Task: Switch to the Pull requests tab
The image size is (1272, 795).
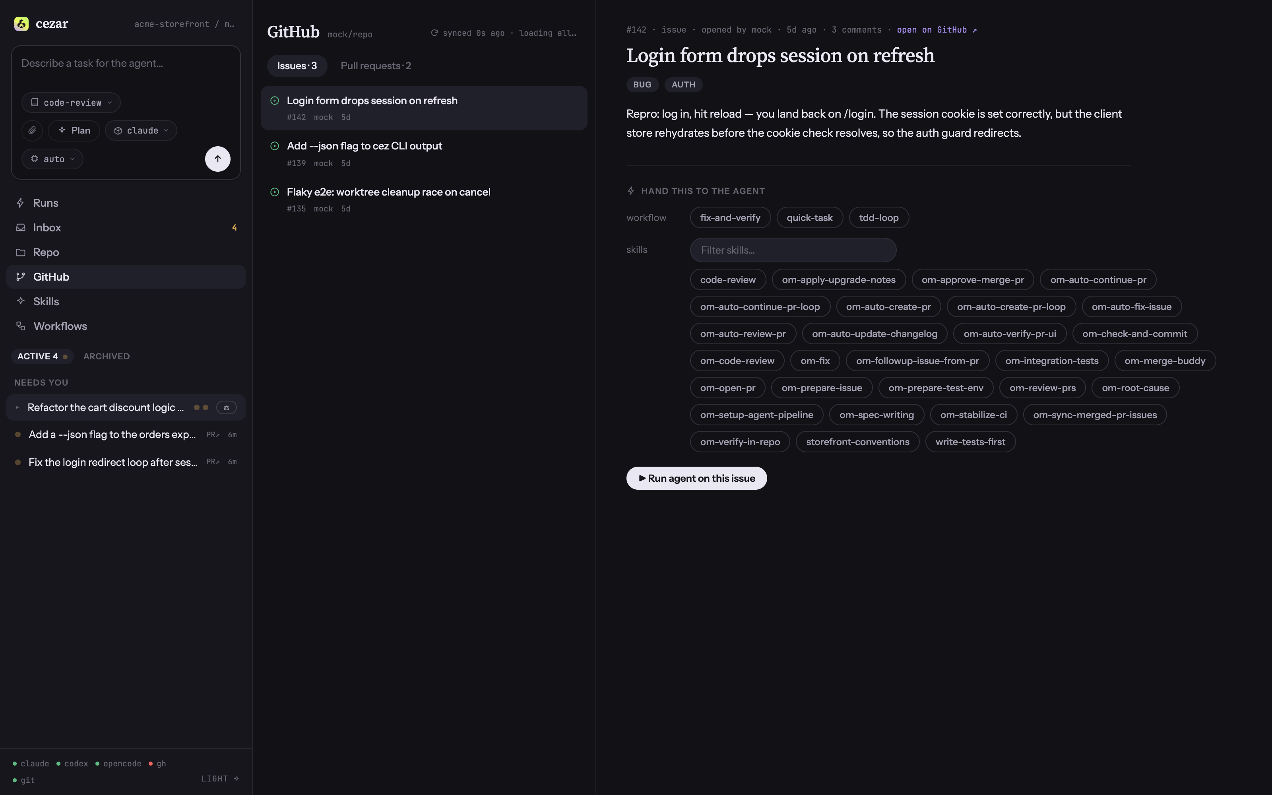Action: pos(376,66)
